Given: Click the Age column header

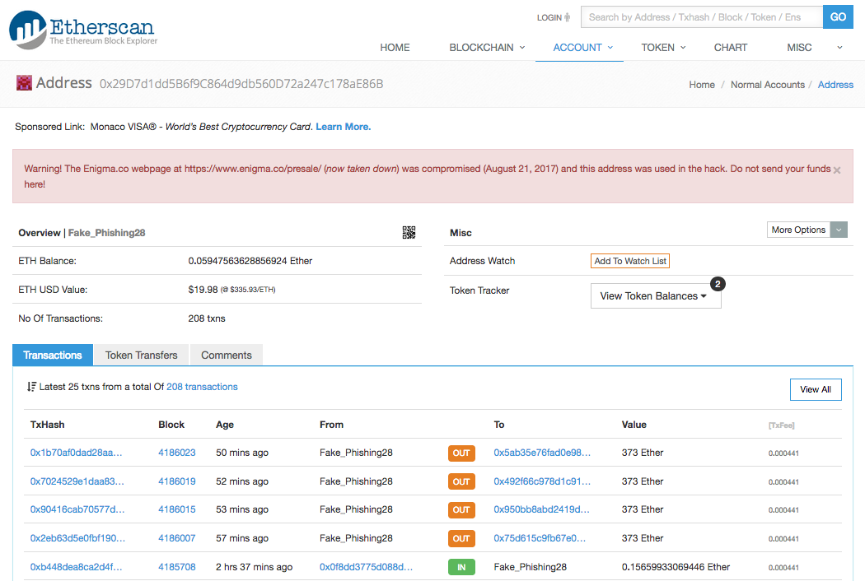Looking at the screenshot, I should pyautogui.click(x=225, y=425).
